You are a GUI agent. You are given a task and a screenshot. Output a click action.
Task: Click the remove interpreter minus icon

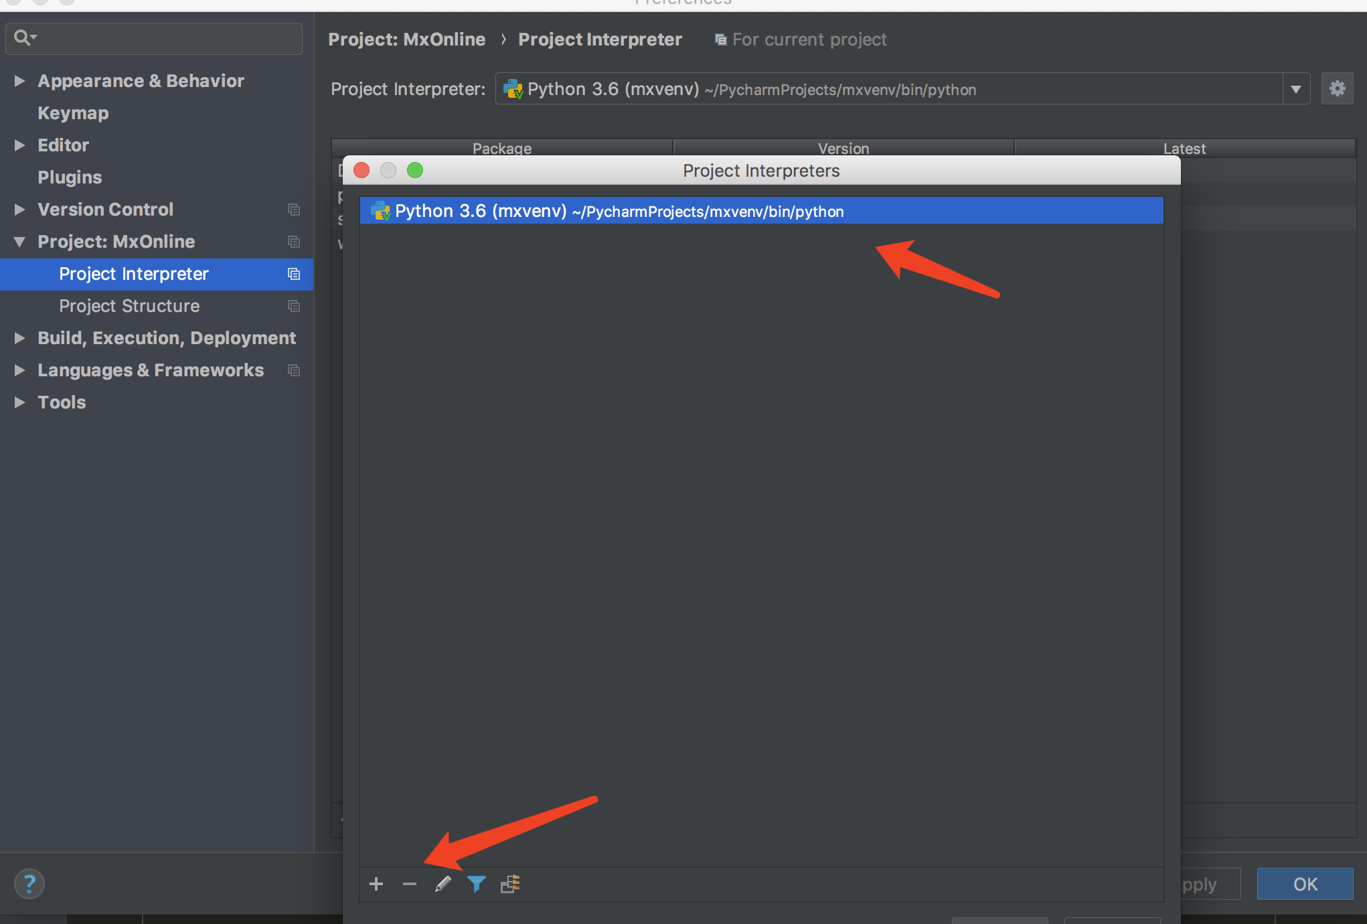[407, 884]
